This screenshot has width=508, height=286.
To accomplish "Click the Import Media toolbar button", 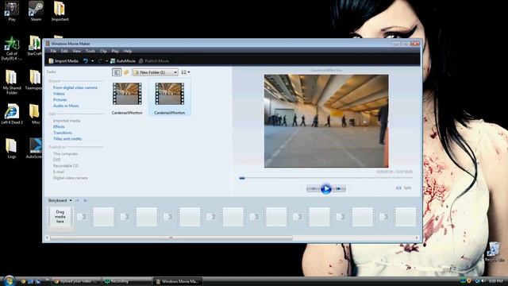I will pos(63,61).
